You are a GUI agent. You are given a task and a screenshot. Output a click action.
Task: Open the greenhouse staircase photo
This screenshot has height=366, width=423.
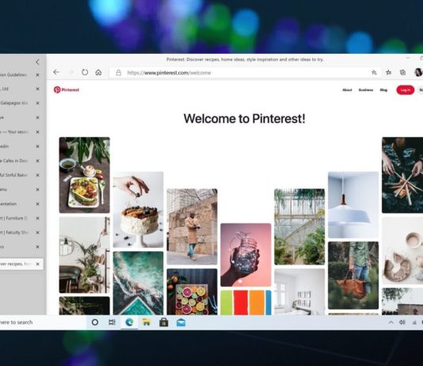(299, 227)
